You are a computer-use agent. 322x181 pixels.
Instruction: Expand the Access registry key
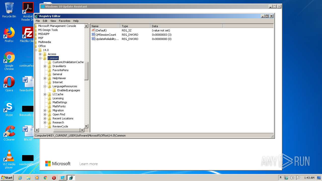(x=40, y=54)
